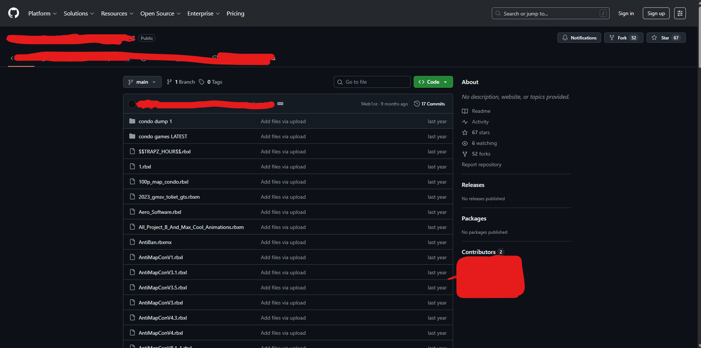Open the green Code dropdown
701x348 pixels.
[433, 82]
